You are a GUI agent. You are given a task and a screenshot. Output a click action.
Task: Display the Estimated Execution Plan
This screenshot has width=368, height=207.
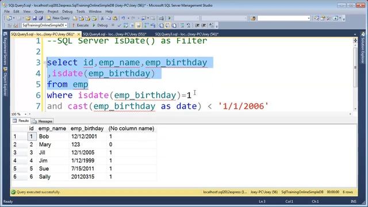point(126,25)
